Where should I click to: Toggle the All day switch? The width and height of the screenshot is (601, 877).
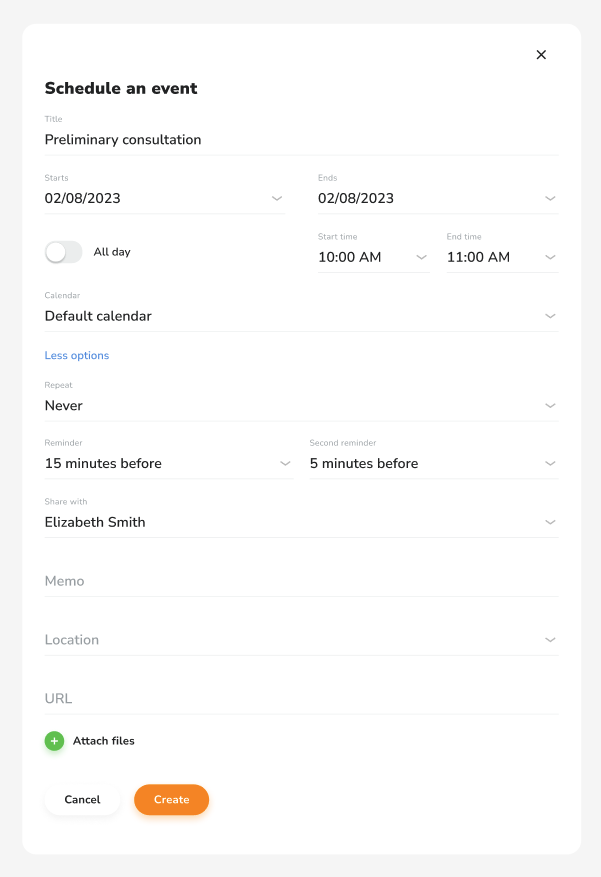click(x=63, y=252)
